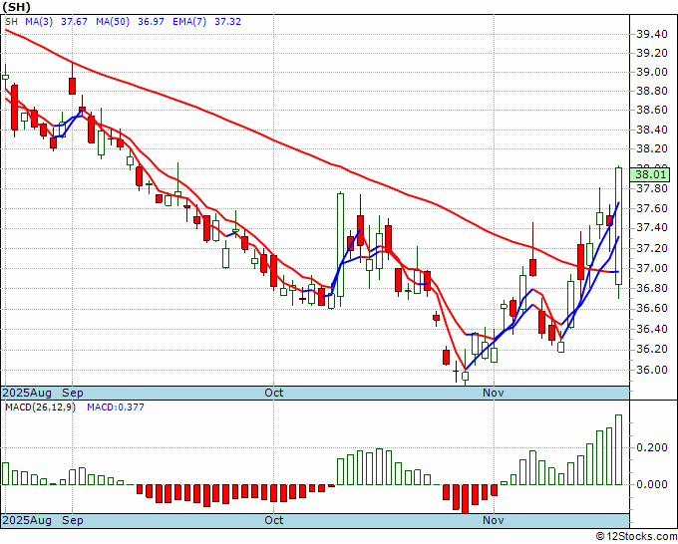Click Oct on MACD date axis
Viewport: 678px width, 544px height.
point(274,520)
